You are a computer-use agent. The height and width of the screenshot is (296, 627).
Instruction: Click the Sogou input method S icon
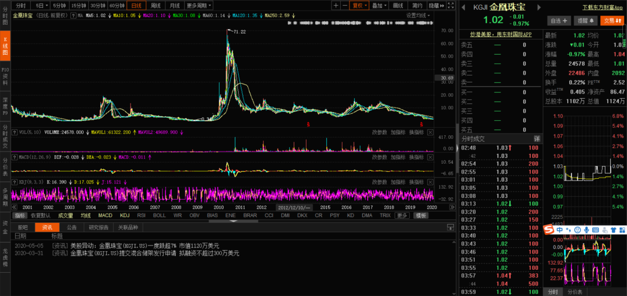pos(549,230)
